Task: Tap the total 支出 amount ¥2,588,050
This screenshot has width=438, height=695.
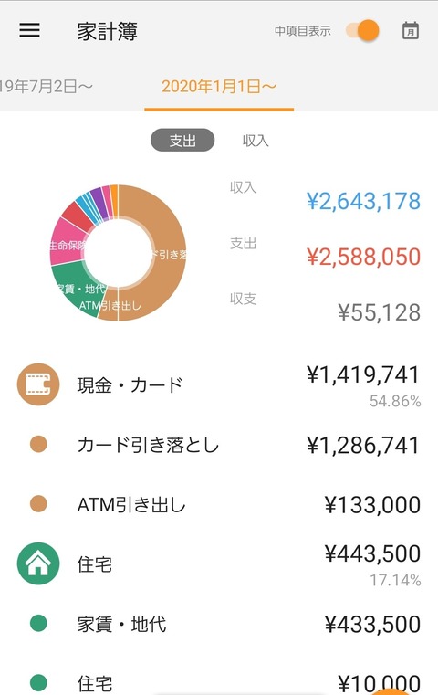Action: click(x=363, y=257)
